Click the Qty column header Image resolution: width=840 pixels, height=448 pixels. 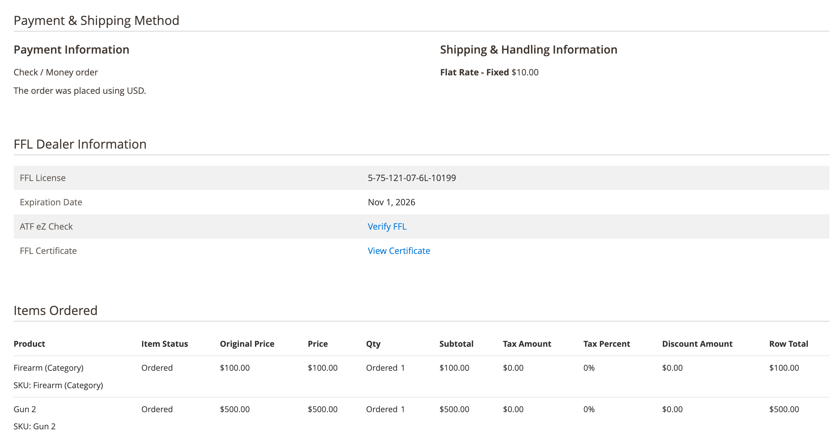(x=373, y=344)
